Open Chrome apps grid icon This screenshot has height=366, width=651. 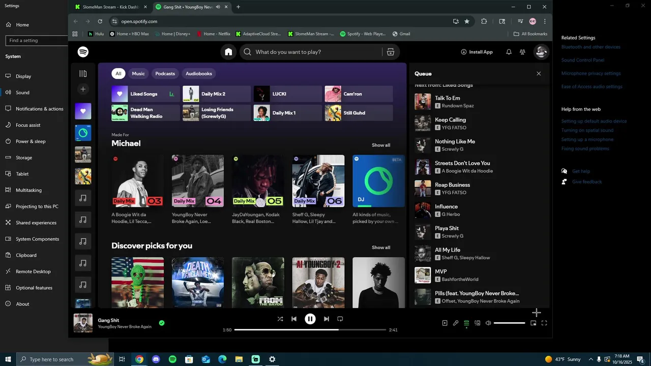[75, 34]
